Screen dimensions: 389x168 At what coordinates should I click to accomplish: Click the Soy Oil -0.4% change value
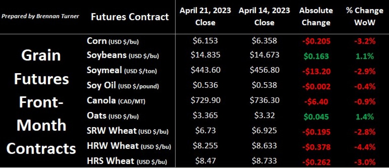point(364,87)
